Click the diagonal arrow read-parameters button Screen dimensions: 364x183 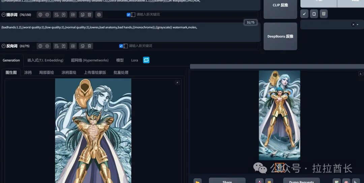pyautogui.click(x=304, y=14)
